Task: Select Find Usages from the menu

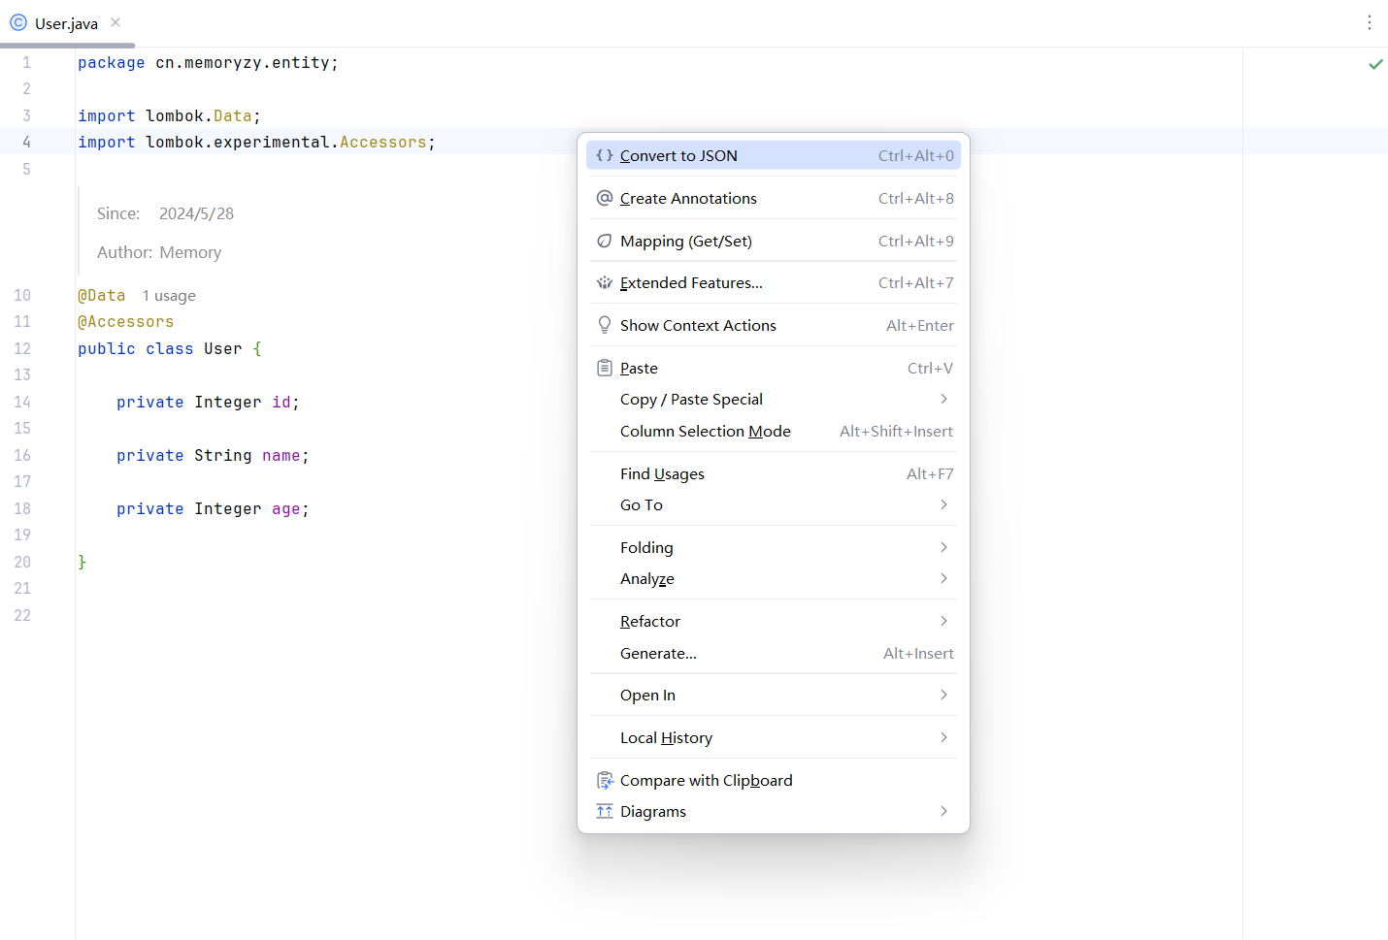Action: pyautogui.click(x=662, y=473)
